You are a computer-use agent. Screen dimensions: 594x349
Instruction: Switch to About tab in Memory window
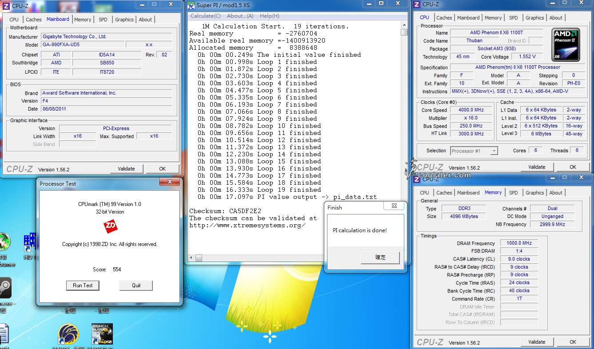(556, 193)
